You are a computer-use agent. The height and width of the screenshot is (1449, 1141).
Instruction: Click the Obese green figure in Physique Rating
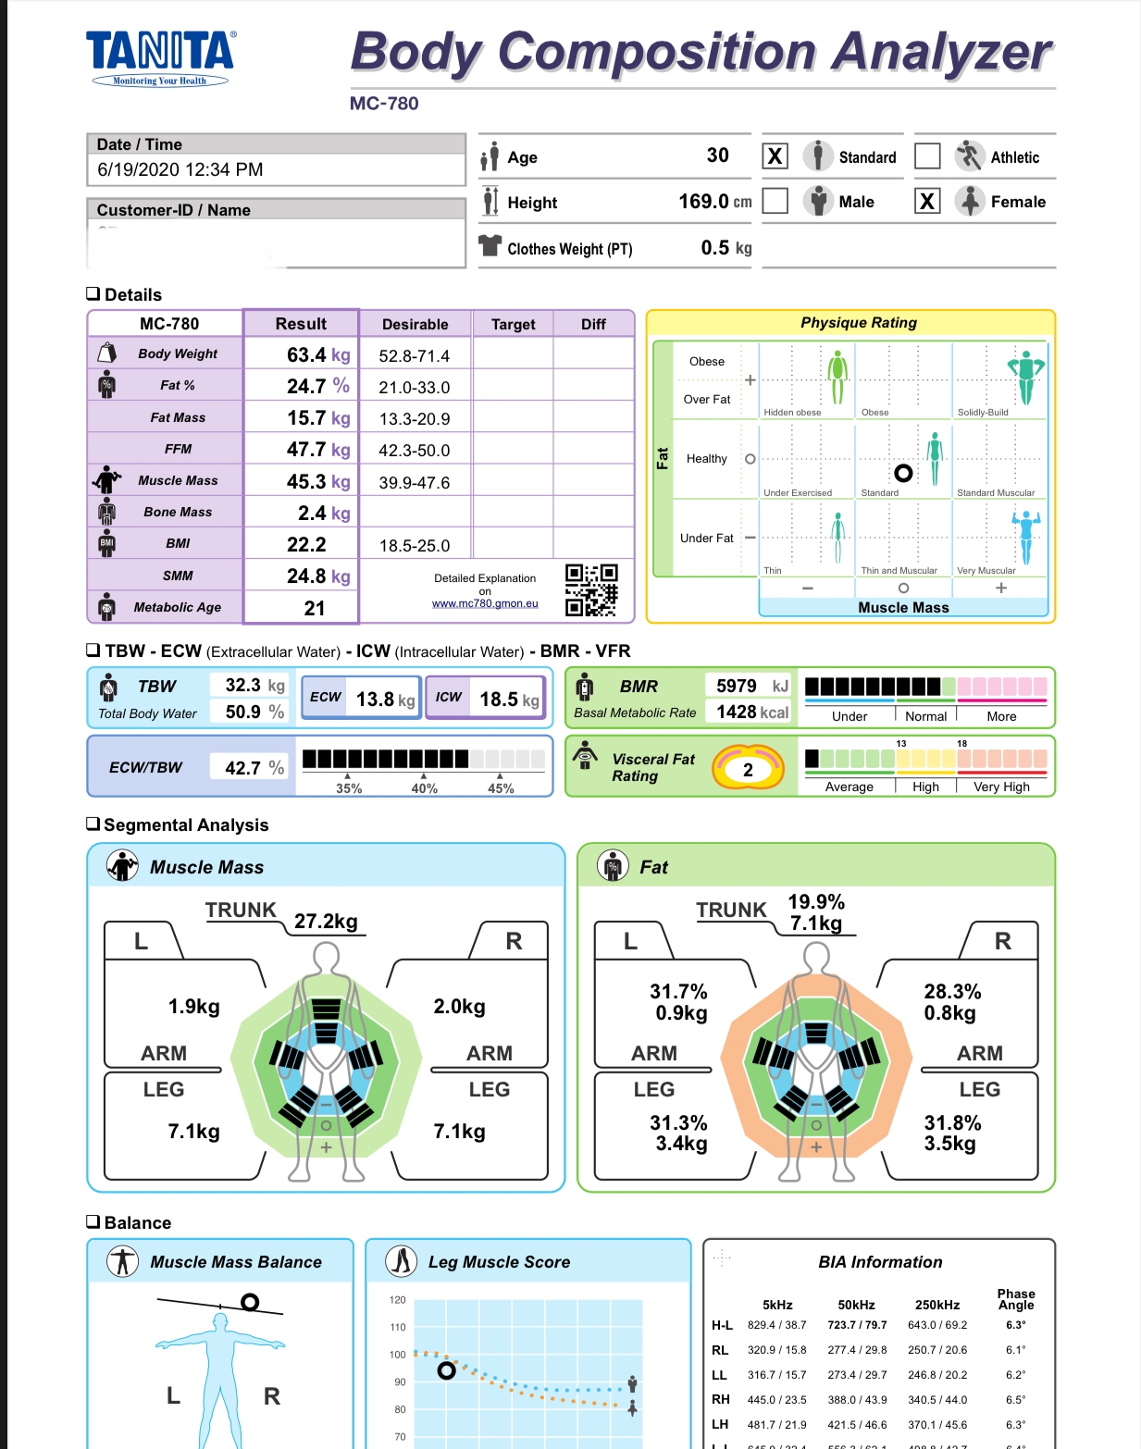point(837,377)
